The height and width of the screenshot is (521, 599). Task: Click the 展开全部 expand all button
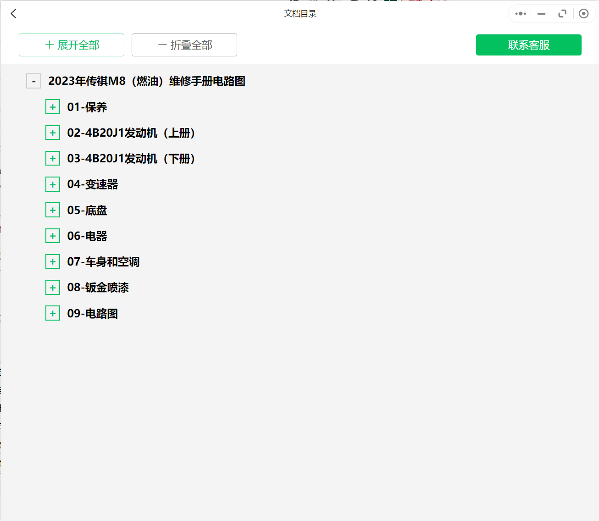pyautogui.click(x=71, y=45)
